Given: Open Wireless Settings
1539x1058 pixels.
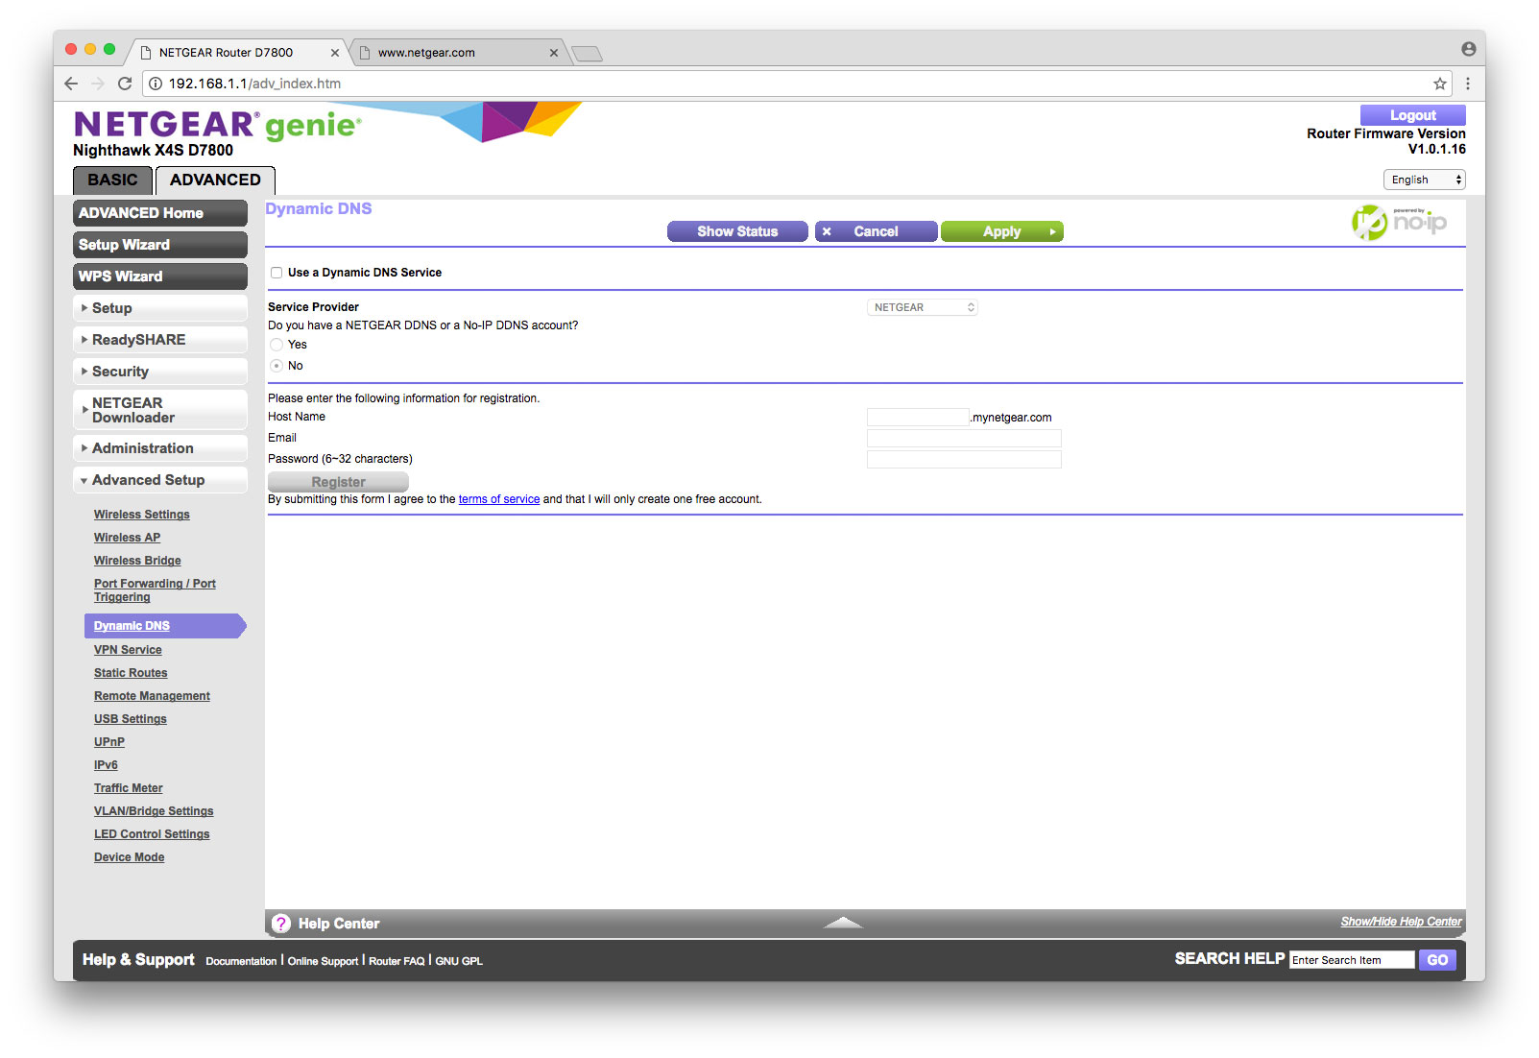Looking at the screenshot, I should tap(142, 515).
